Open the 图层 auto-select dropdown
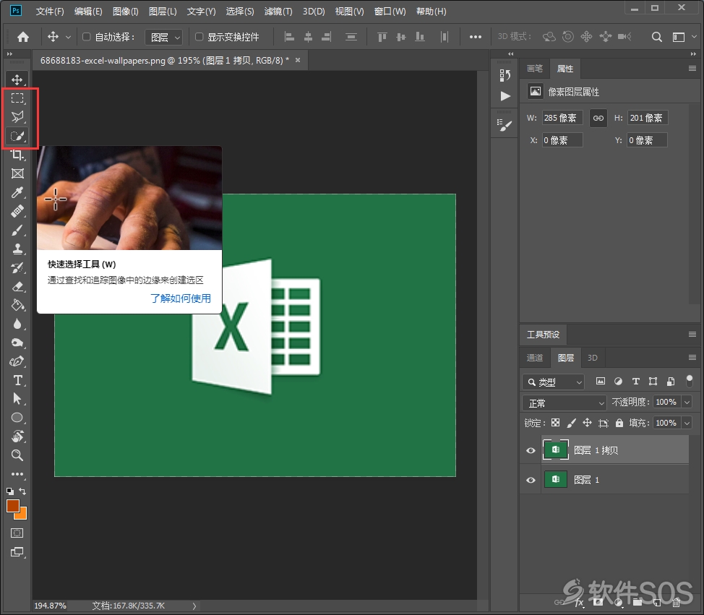Image resolution: width=704 pixels, height=615 pixels. click(x=164, y=38)
